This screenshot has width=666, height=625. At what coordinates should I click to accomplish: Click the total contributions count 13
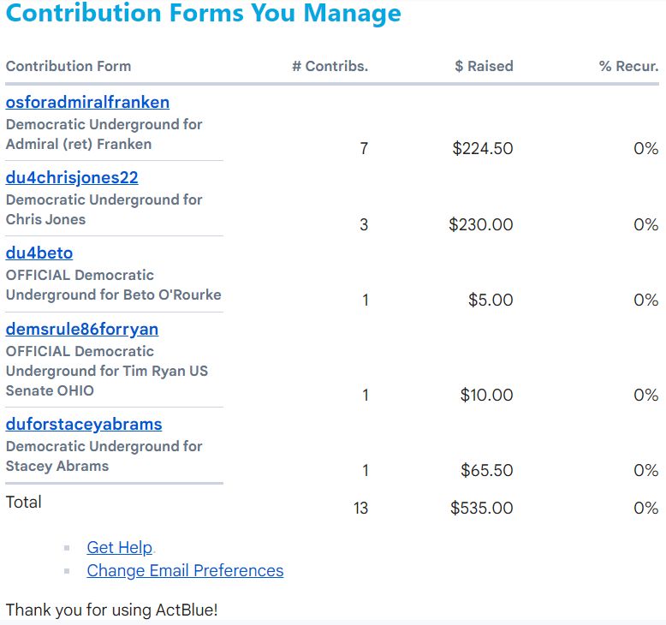click(x=360, y=509)
